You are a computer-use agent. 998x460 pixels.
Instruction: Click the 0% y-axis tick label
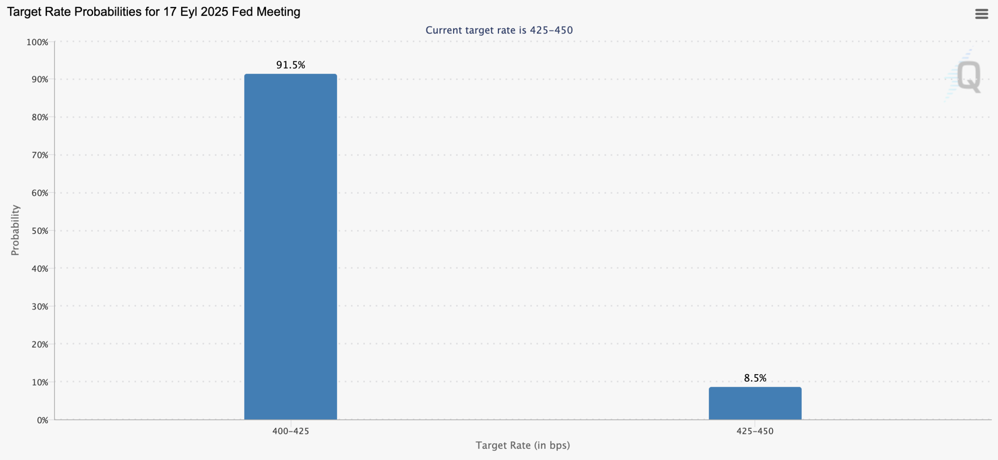(42, 420)
